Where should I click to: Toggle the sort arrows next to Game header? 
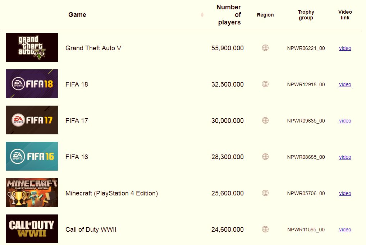202,15
